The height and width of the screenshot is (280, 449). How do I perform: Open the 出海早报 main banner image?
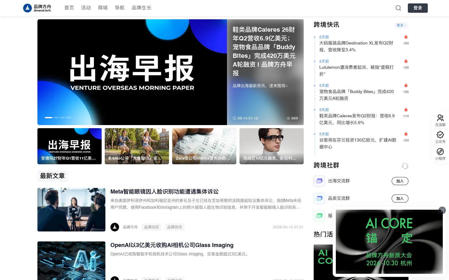click(x=132, y=72)
